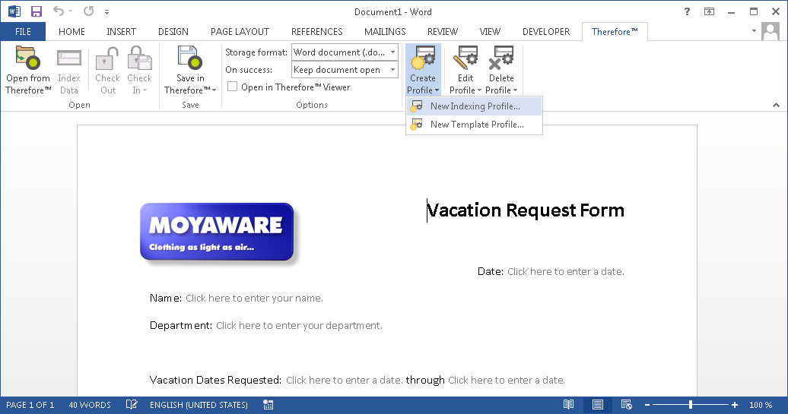788x414 pixels.
Task: Choose New Template Profile menu entry
Action: [x=476, y=125]
